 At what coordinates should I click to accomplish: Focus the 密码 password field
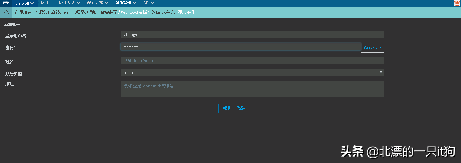[241, 47]
